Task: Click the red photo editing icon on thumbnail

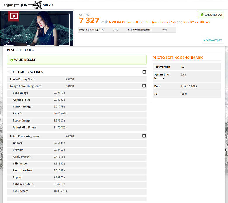Action: 14,16
